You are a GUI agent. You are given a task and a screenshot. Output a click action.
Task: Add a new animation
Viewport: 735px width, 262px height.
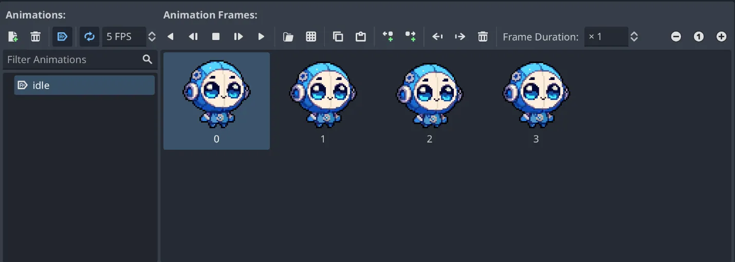point(13,36)
